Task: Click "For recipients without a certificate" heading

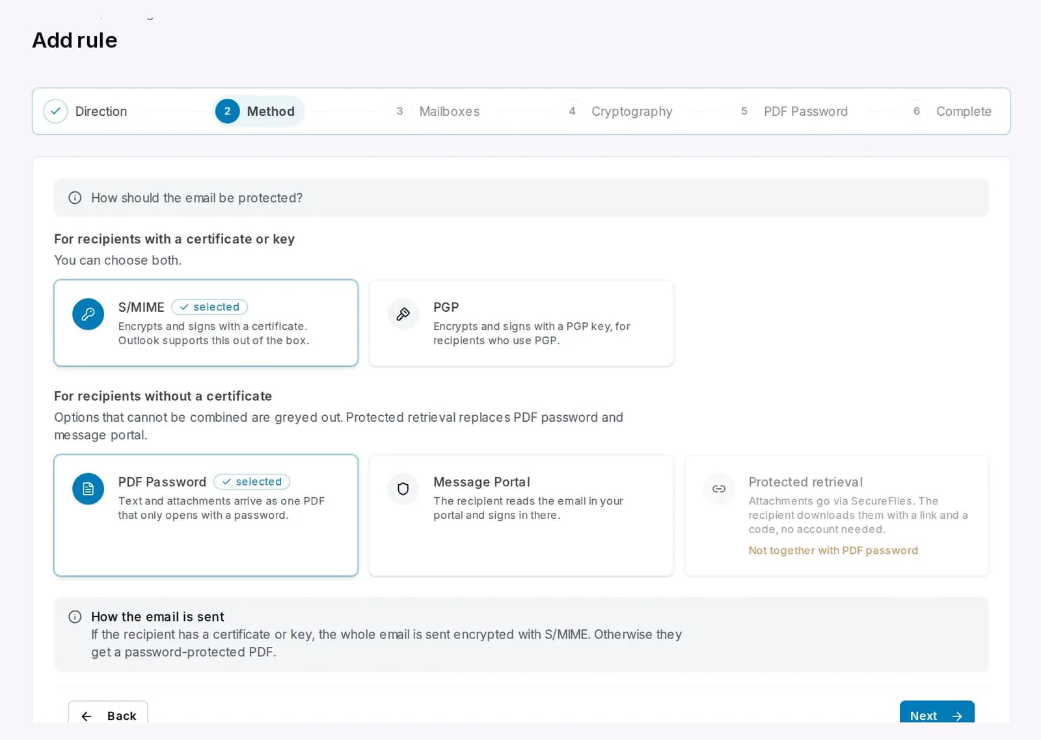Action: click(163, 396)
